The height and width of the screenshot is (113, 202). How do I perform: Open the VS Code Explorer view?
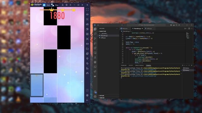(95, 29)
